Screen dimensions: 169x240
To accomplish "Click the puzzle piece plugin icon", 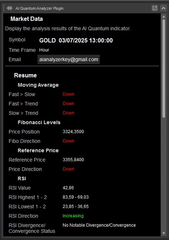I will point(10,8).
